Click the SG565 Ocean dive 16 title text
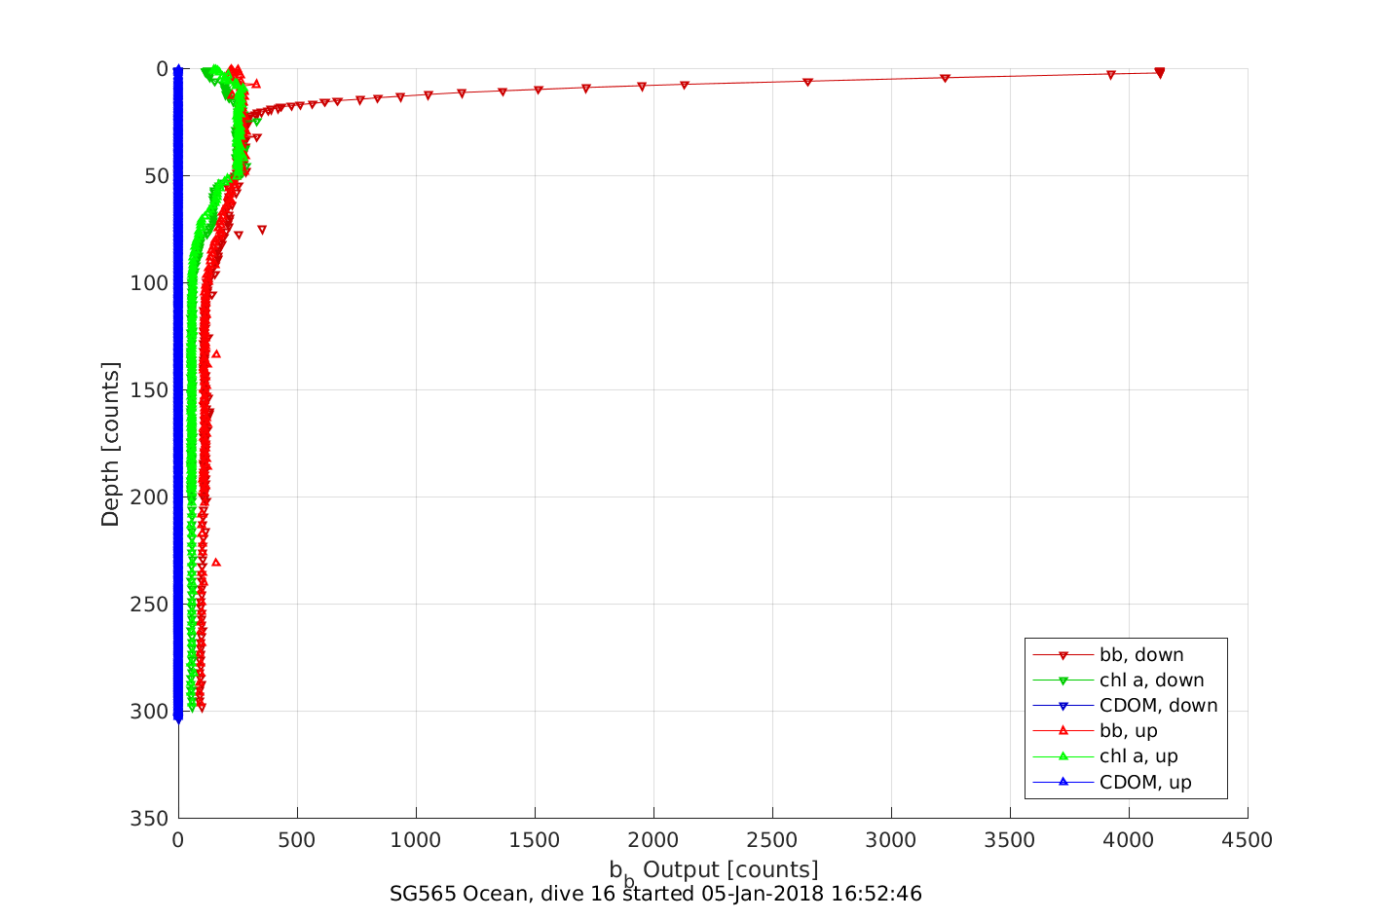The height and width of the screenshot is (920, 1380). (655, 894)
